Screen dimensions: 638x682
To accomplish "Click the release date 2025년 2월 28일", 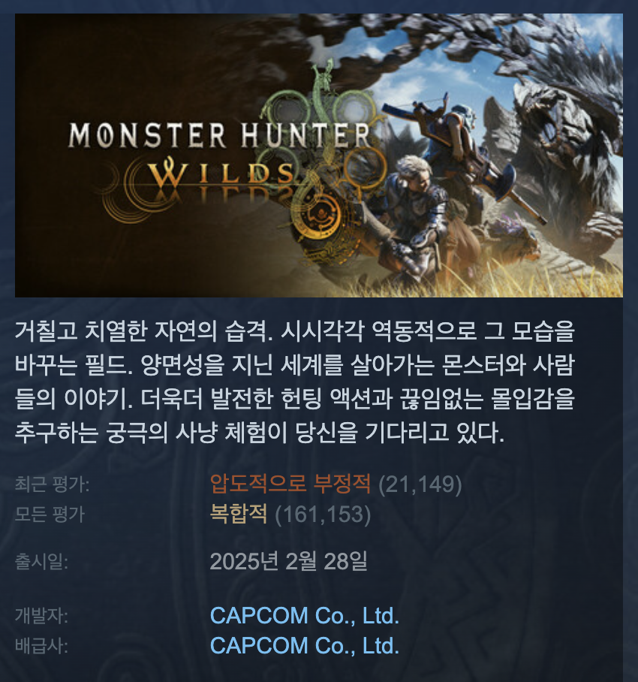I will (288, 561).
